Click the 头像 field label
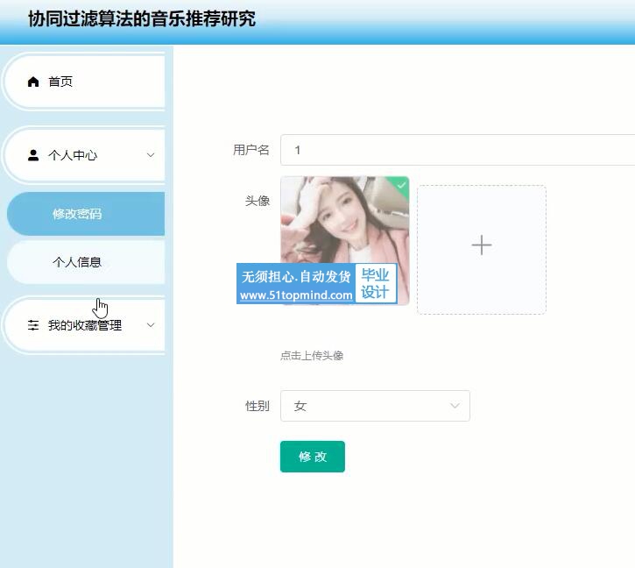Screen dimensions: 635x568 pyautogui.click(x=258, y=201)
